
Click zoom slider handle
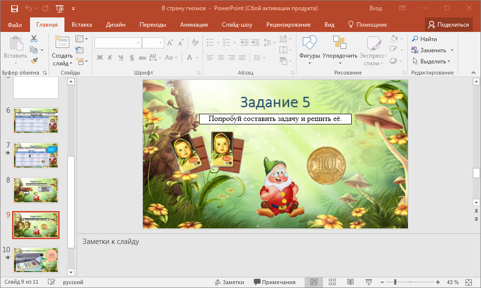coord(395,282)
